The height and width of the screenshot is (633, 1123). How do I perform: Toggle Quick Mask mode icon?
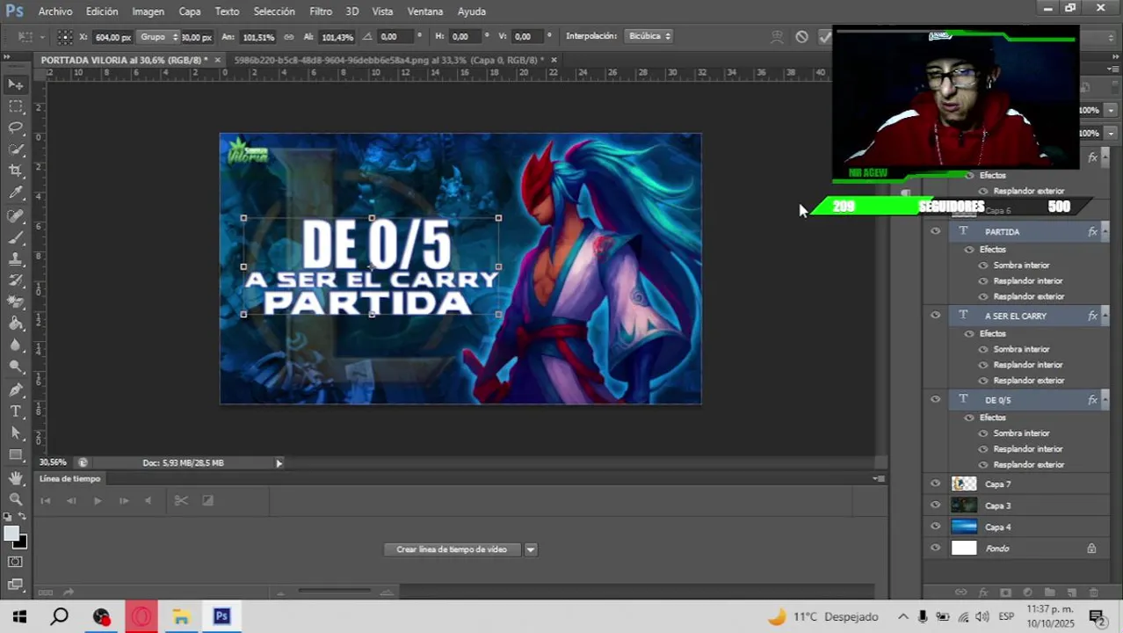(16, 562)
